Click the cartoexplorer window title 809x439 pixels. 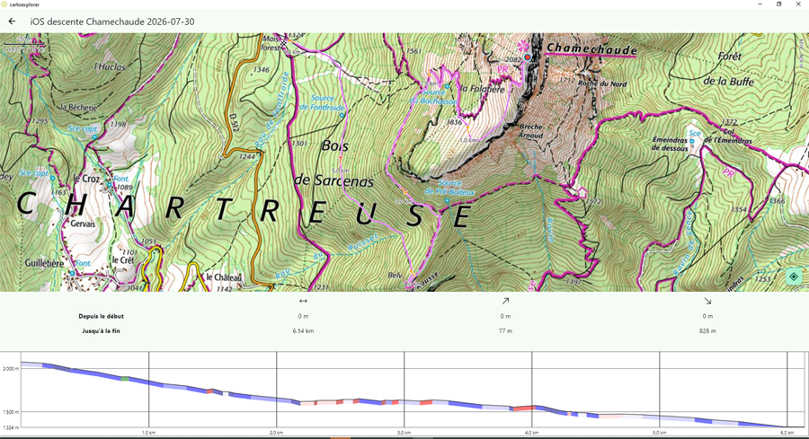pos(24,4)
